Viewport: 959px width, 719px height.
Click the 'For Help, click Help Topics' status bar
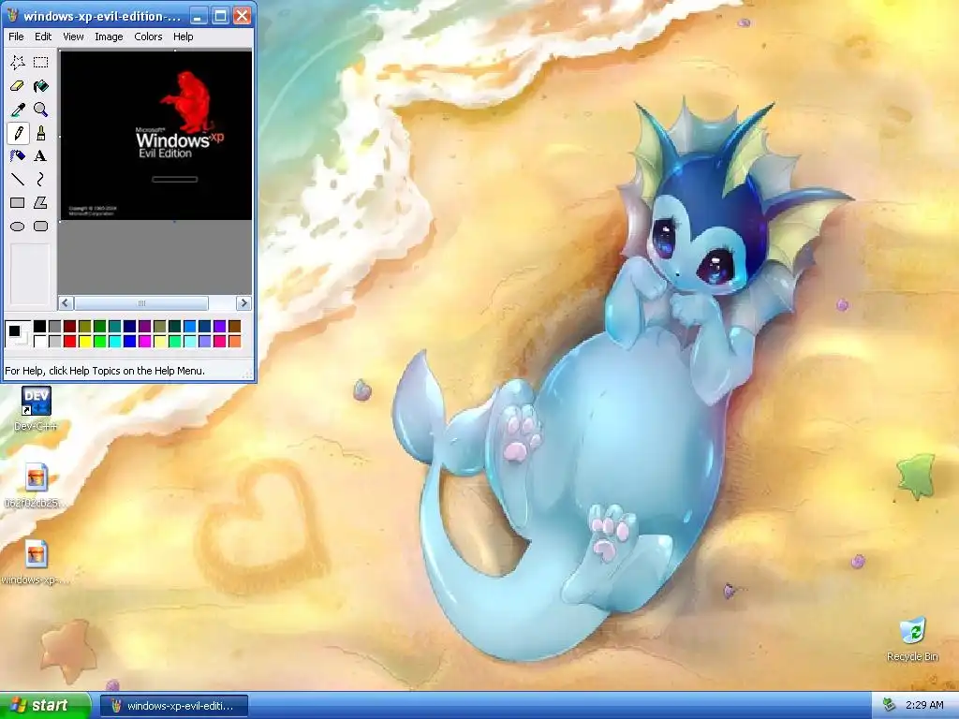click(105, 371)
